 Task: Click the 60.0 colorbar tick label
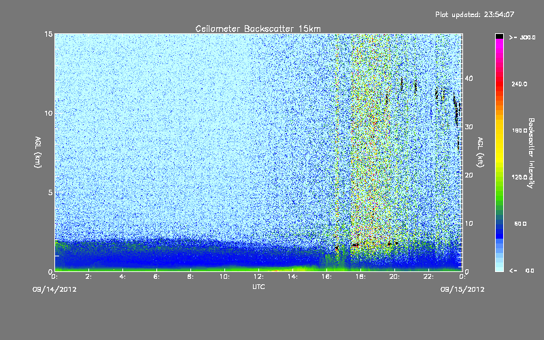coord(520,224)
